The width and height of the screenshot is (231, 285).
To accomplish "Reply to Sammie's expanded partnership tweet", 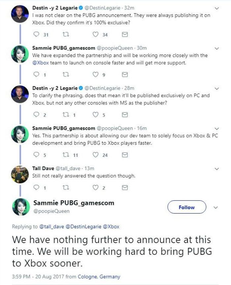I will [x=36, y=75].
